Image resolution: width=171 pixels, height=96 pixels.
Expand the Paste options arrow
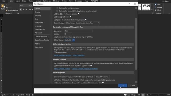pyautogui.click(x=3, y=11)
